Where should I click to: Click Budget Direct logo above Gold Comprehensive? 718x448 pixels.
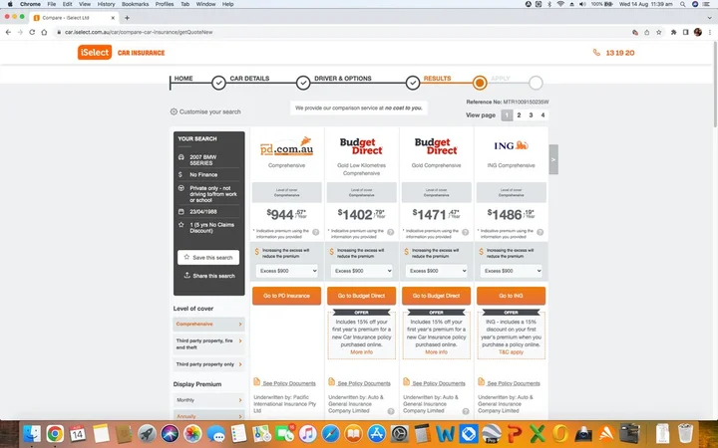436,146
